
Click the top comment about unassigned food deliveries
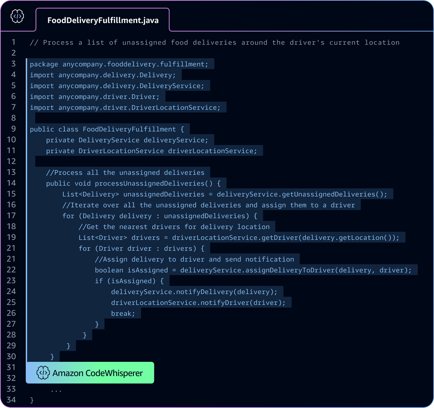[214, 42]
